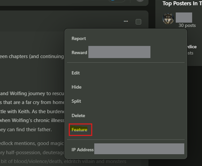Click the redacted username beside Reward

[x=119, y=52]
